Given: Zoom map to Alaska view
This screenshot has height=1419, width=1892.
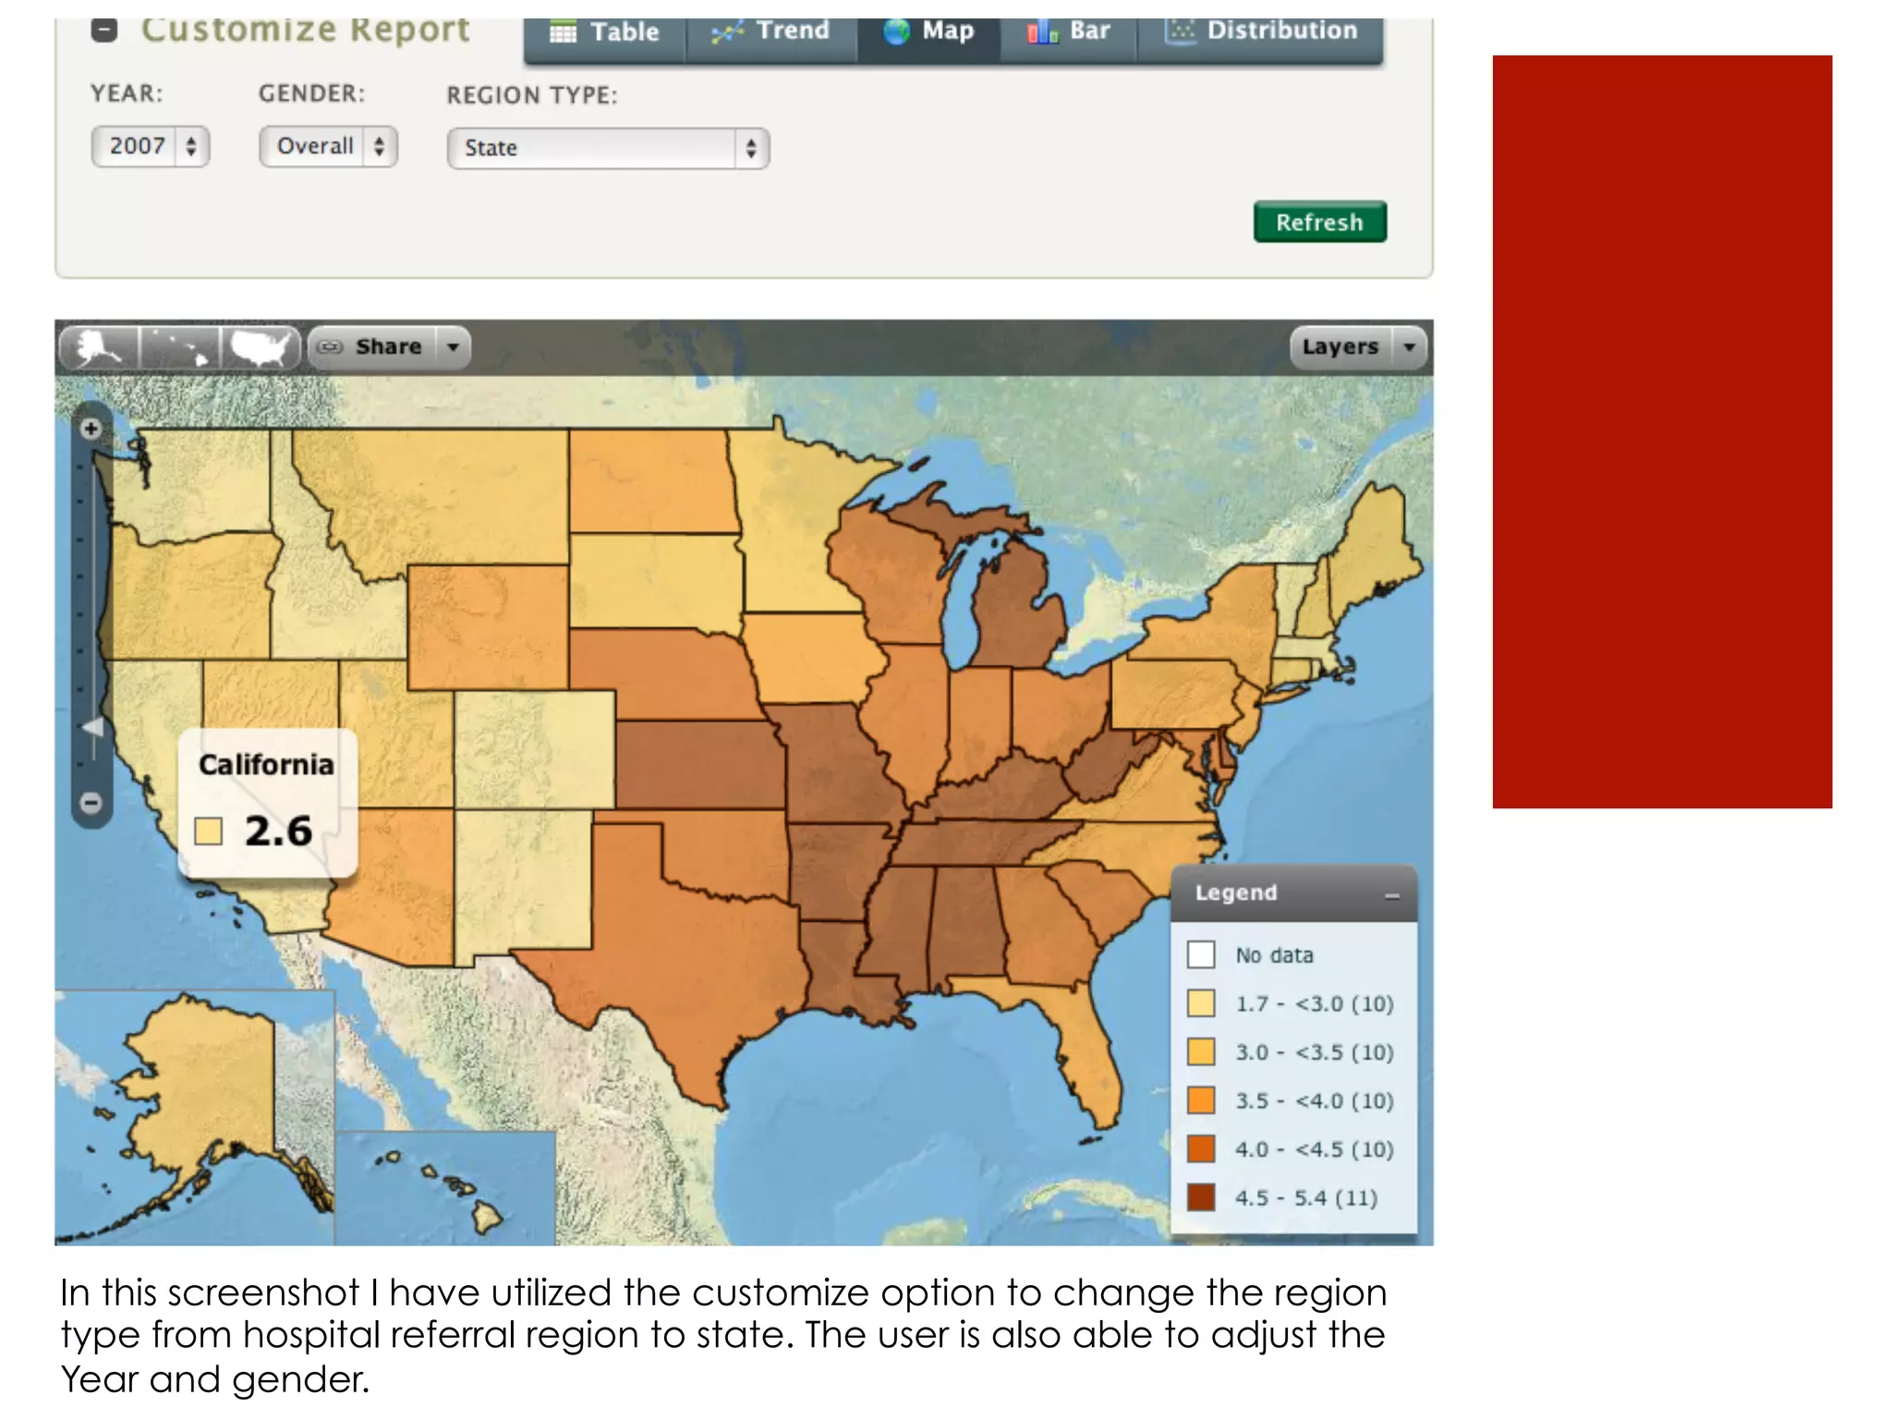Looking at the screenshot, I should click(x=100, y=348).
